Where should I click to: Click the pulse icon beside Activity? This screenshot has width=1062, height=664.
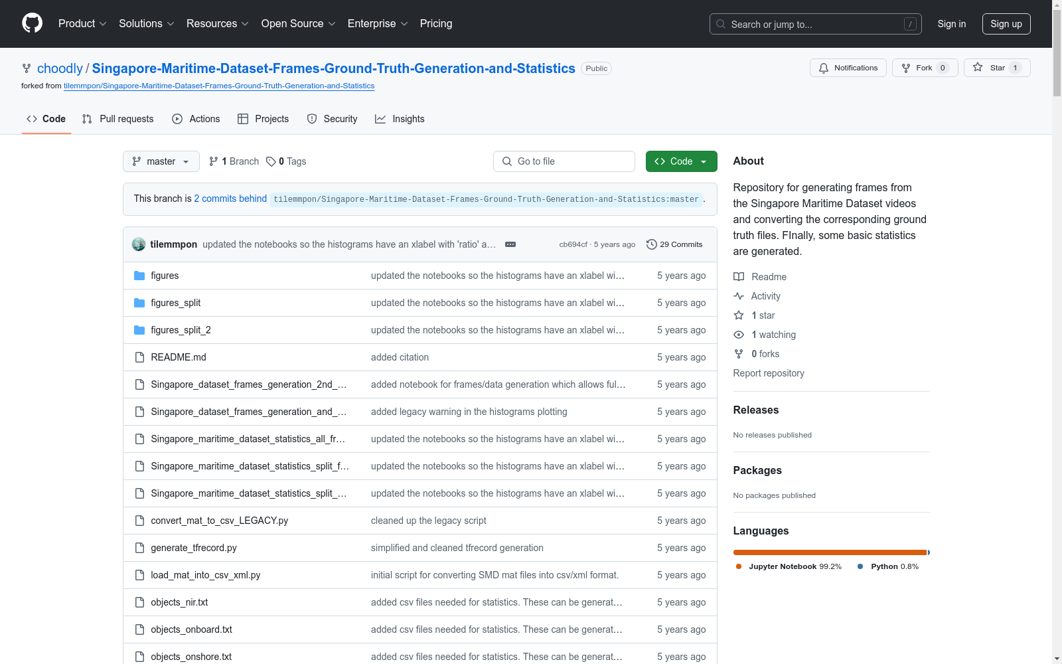coord(739,296)
